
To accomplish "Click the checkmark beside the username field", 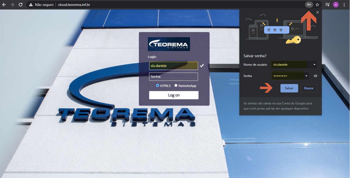I will click(x=202, y=66).
